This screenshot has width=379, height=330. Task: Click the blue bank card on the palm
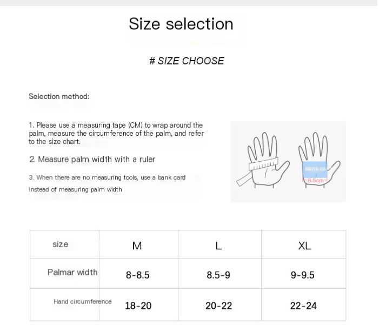coord(315,169)
